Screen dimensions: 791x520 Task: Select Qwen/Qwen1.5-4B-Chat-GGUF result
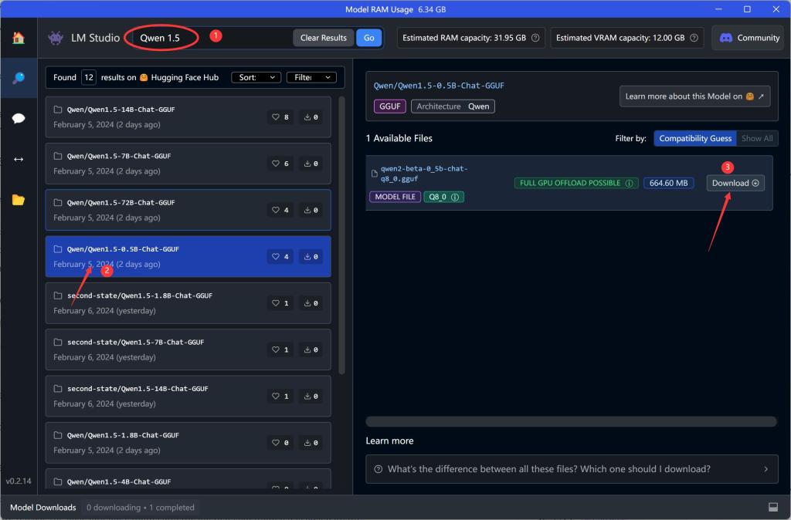[188, 479]
